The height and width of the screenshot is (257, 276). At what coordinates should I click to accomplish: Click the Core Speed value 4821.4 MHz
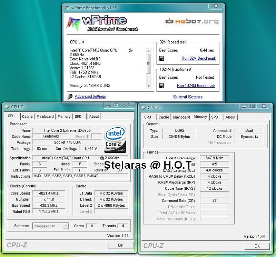(x=49, y=193)
